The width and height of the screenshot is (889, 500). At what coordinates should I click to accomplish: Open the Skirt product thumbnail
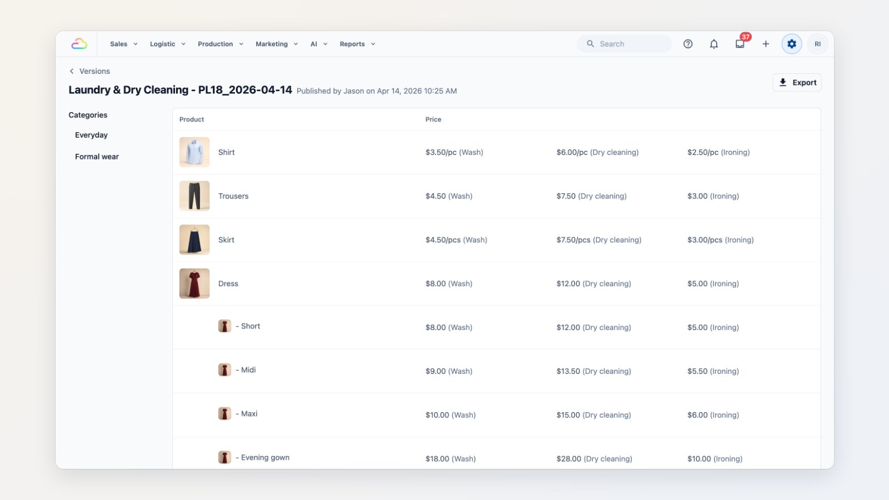coord(194,240)
